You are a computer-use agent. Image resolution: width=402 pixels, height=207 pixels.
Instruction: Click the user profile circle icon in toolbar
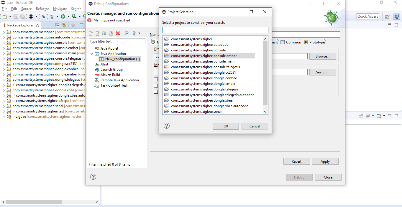tap(31, 16)
